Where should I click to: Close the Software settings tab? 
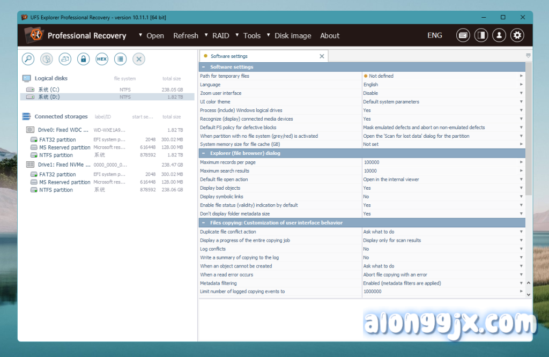[x=322, y=56]
